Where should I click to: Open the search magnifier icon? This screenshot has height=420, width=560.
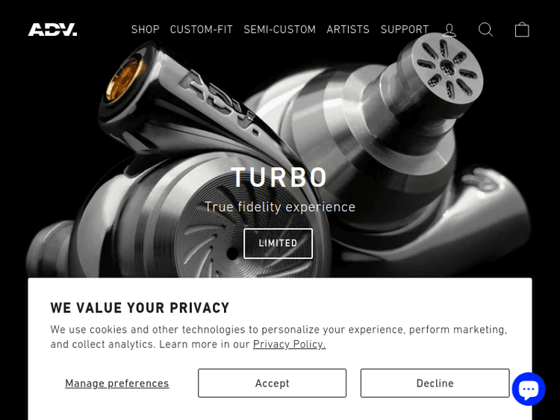coord(485,30)
